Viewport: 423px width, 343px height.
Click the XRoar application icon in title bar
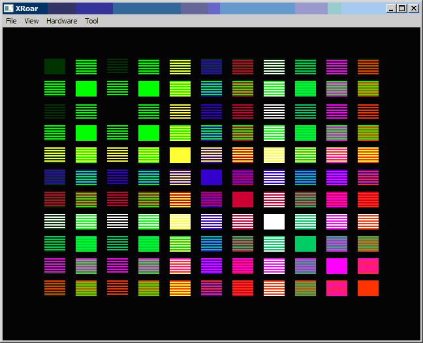8,8
